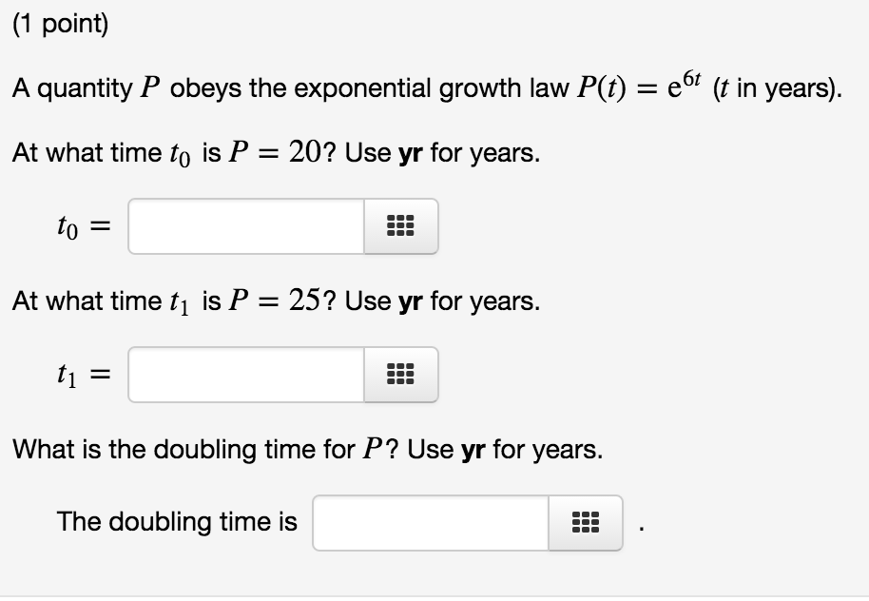Screen dimensions: 869x601
Task: Select the symbol palette for the second answer
Action: (400, 375)
